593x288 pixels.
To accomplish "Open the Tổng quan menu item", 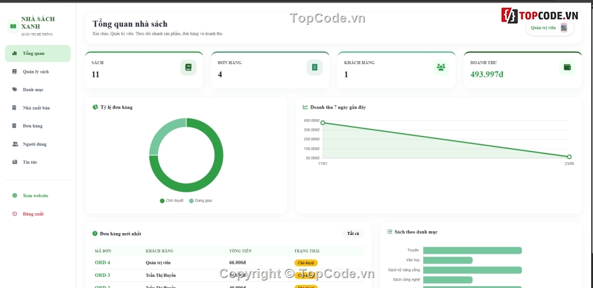I will 38,53.
